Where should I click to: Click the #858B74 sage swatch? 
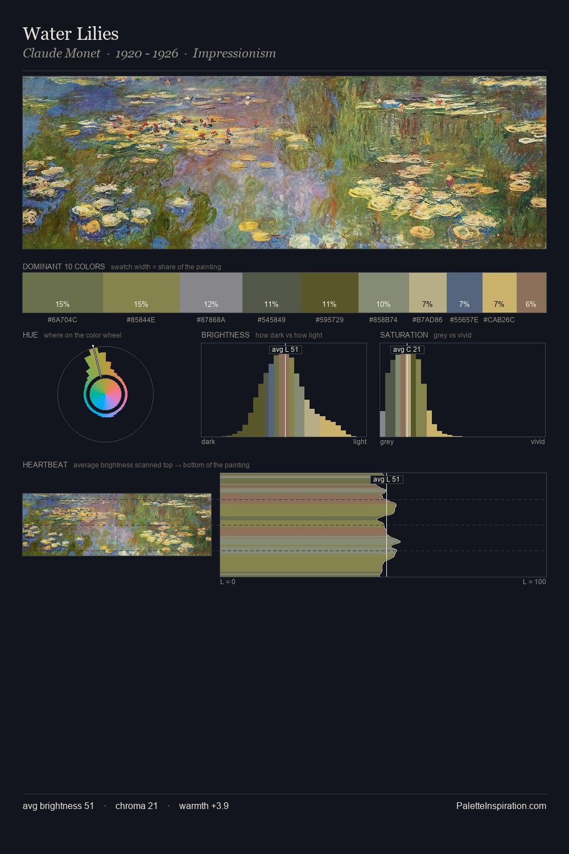pos(384,293)
